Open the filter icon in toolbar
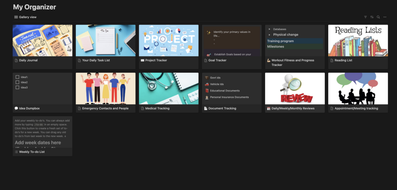The image size is (397, 190). point(365,17)
